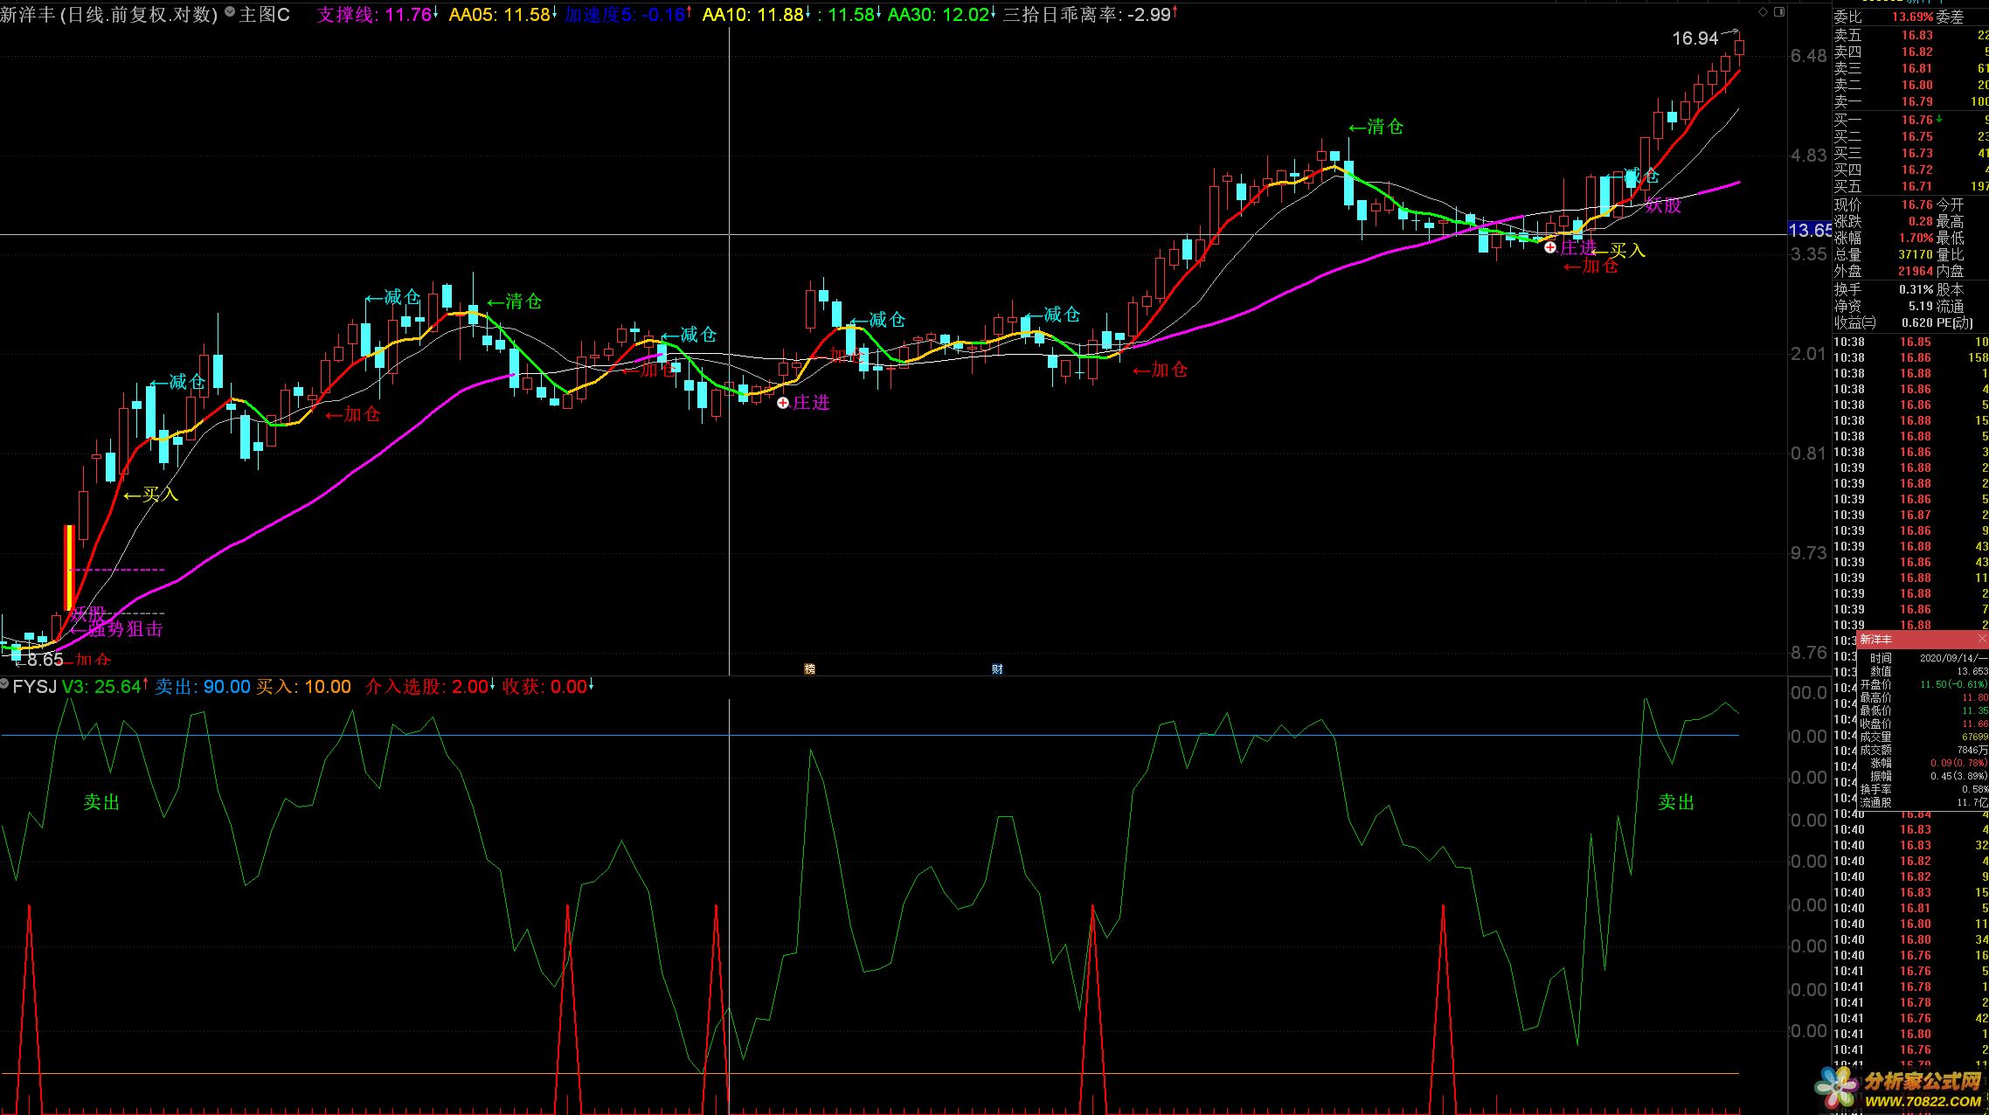Click the first 10:38 16.85 trade row
The image size is (1989, 1115).
[1909, 342]
